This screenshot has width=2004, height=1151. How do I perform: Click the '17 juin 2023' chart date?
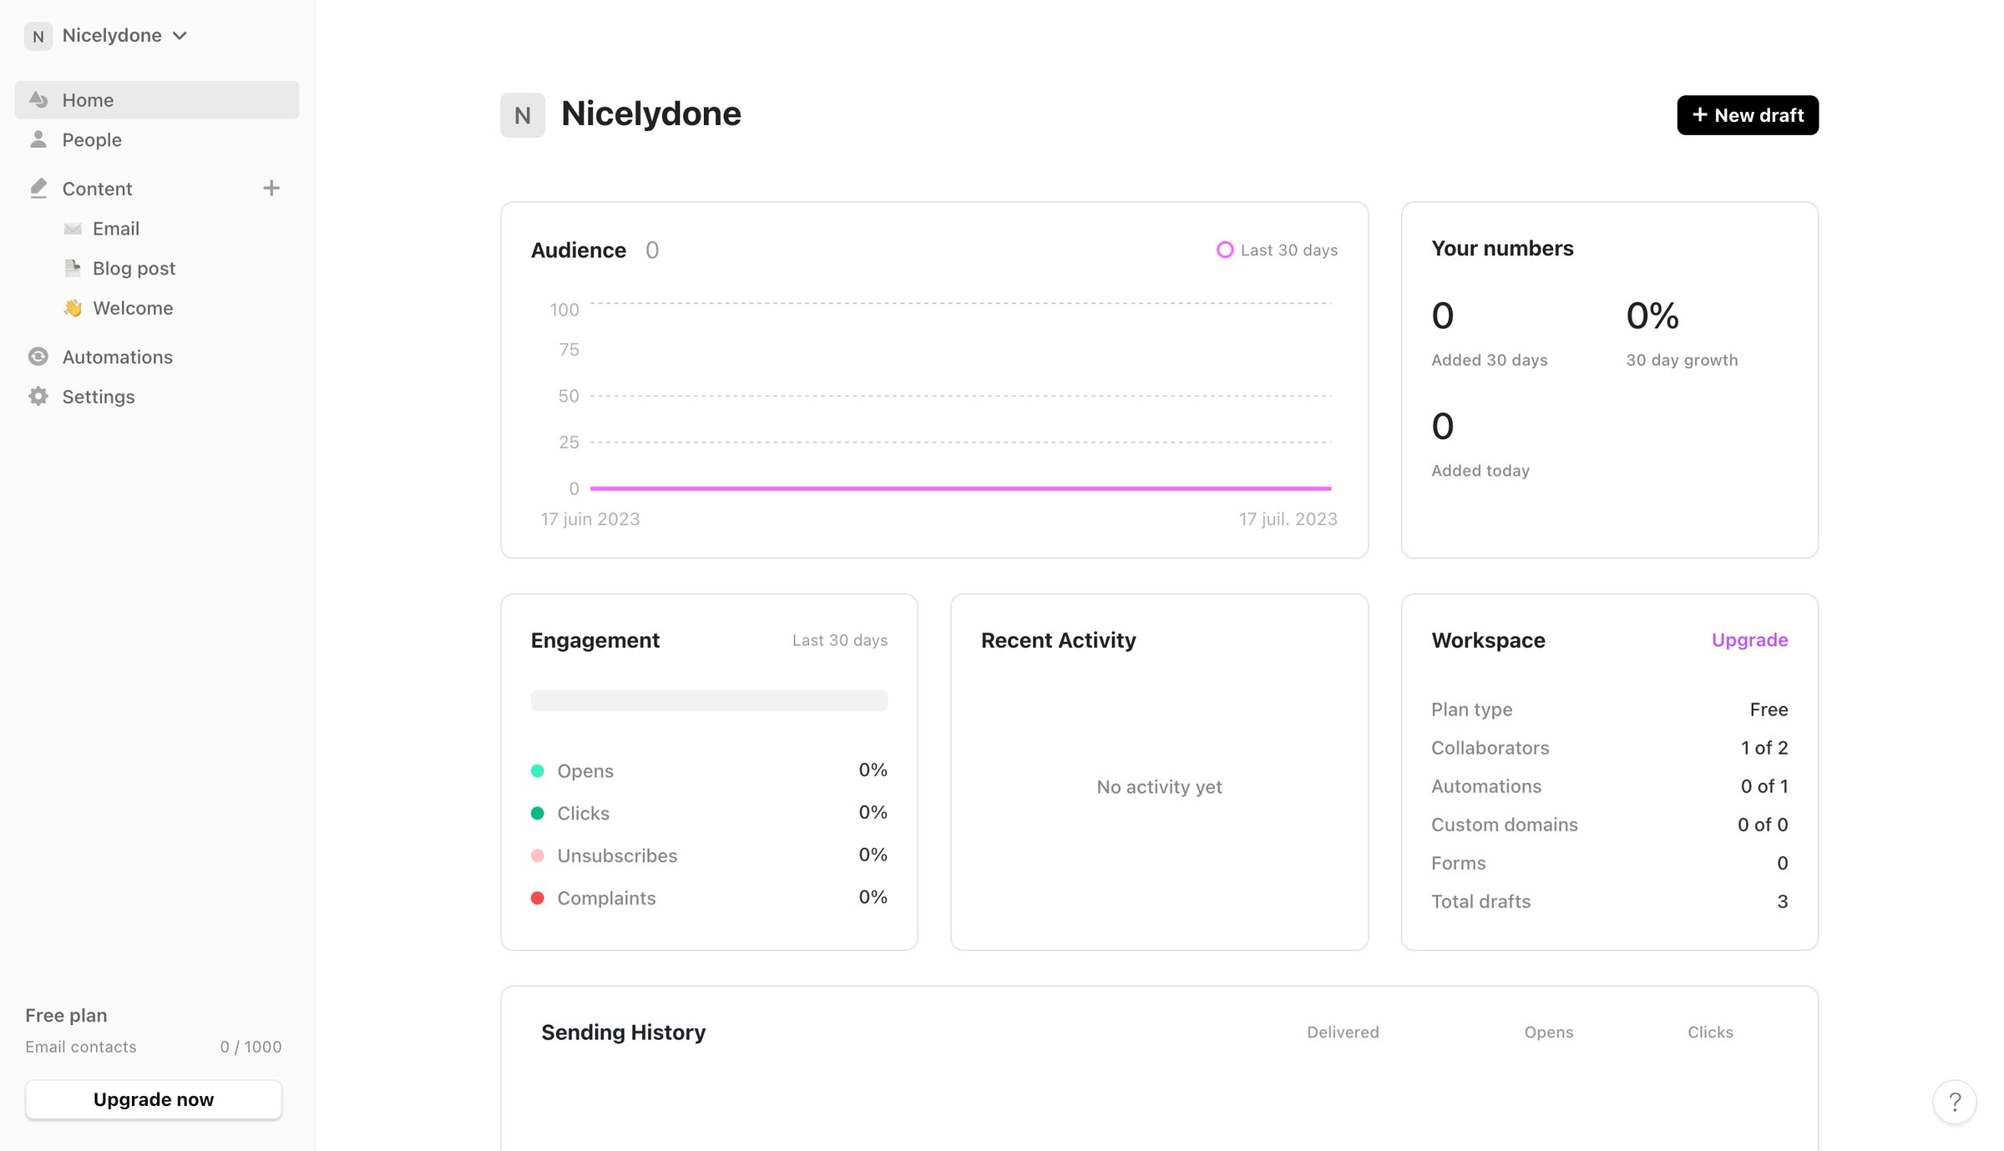click(590, 519)
